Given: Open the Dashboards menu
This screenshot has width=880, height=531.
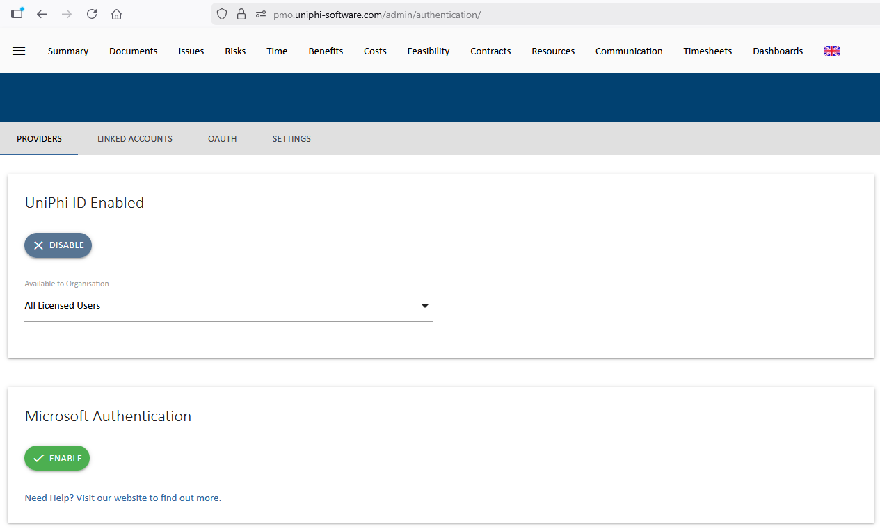Looking at the screenshot, I should click(x=778, y=51).
